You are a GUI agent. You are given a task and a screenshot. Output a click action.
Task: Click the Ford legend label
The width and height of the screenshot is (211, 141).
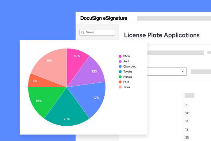coord(126,82)
